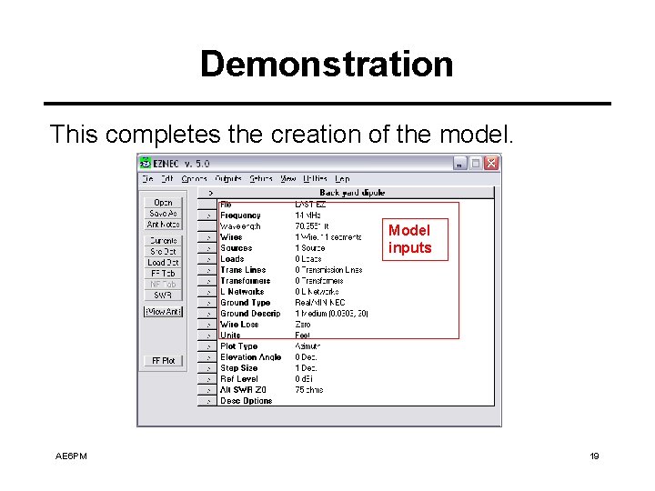The height and width of the screenshot is (491, 655).
Task: Open the Help menu
Action: (342, 179)
